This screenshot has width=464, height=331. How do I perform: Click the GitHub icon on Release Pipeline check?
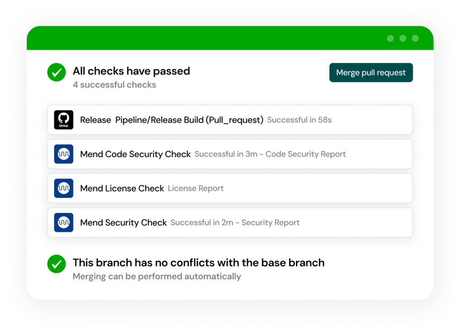coord(63,120)
